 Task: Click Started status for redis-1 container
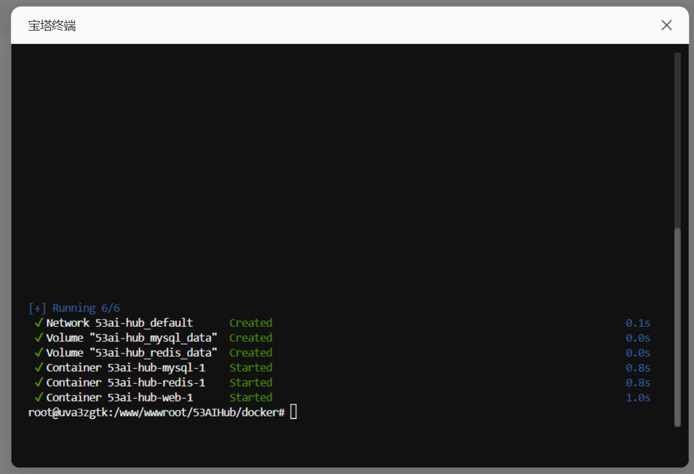251,382
